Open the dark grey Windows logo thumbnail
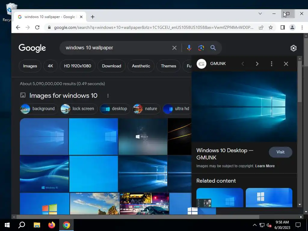Viewport: 308px width, 231px height. coord(143,137)
